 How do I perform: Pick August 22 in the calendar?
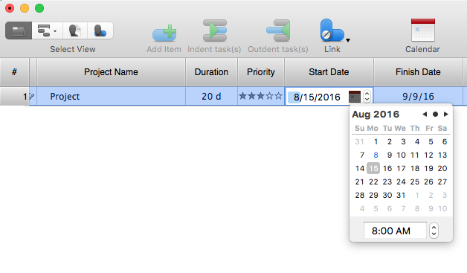click(373, 182)
